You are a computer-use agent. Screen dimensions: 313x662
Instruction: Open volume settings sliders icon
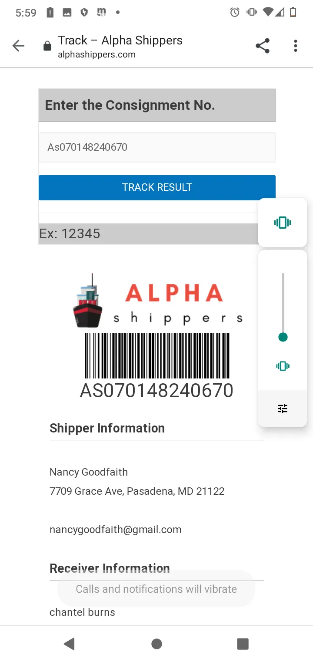coord(283,409)
